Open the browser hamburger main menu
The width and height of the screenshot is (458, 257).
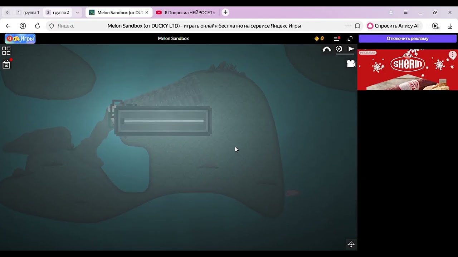[405, 12]
